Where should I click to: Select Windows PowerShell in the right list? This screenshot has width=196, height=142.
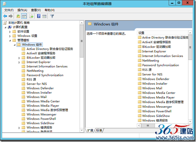[x=156, y=111]
